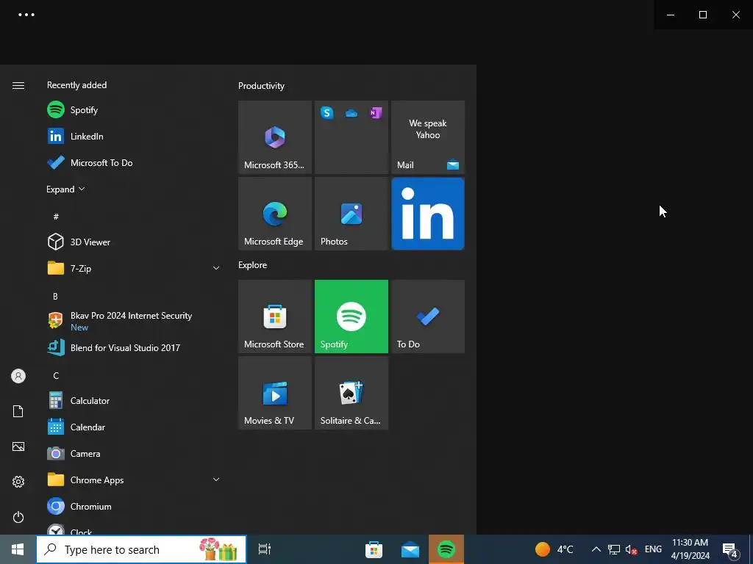The height and width of the screenshot is (564, 753).
Task: Open Microsoft Store from taskbar
Action: click(x=374, y=549)
